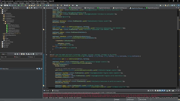Click the forward navigation arrow in the toolbar
Viewport: 180px width, 101px height.
73,5
